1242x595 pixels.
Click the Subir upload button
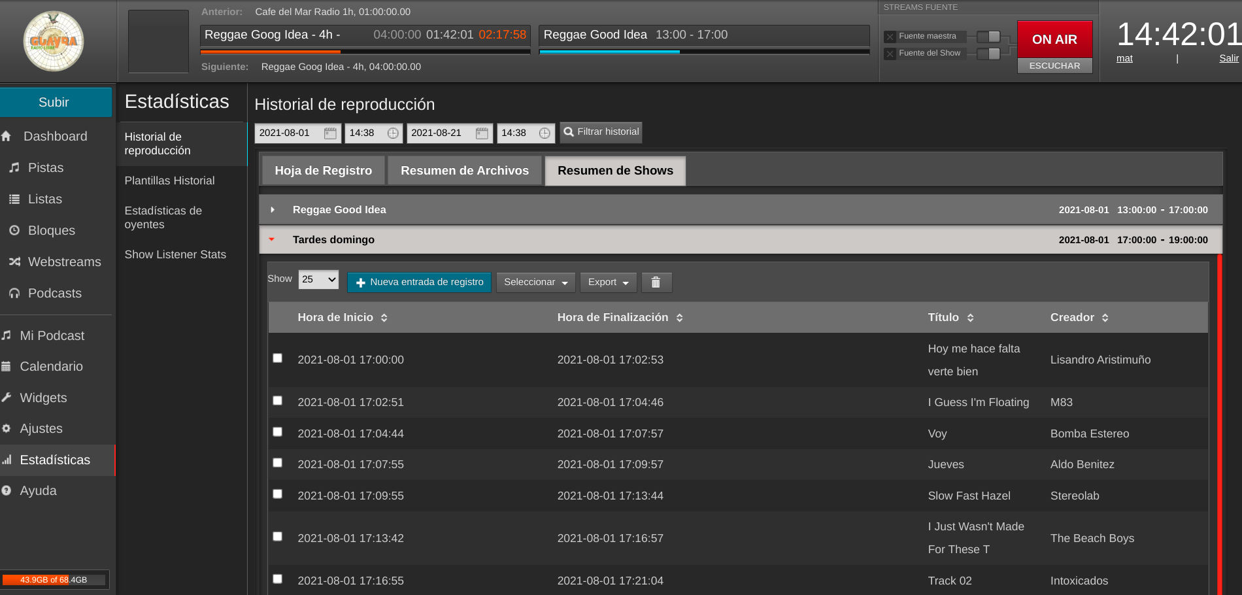56,103
